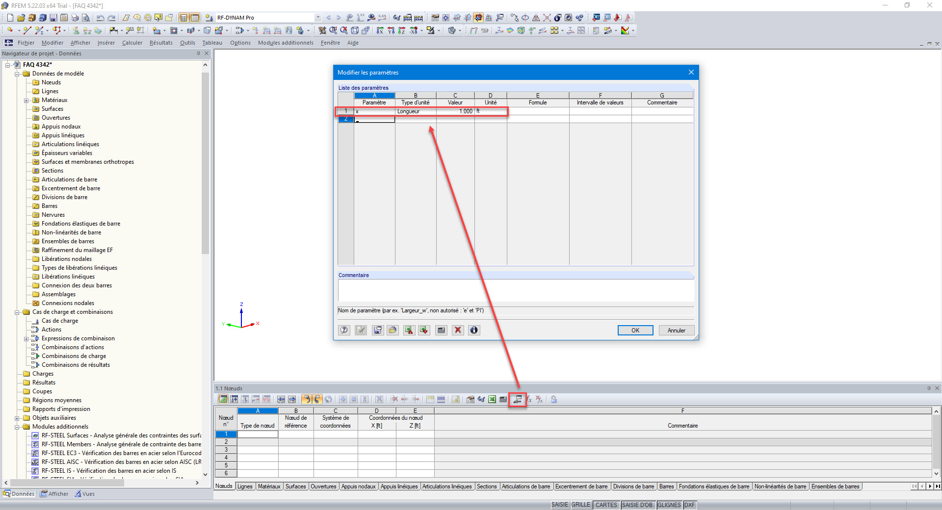The image size is (942, 510).
Task: Save the model using the main toolbar disk icon
Action: click(x=53, y=18)
